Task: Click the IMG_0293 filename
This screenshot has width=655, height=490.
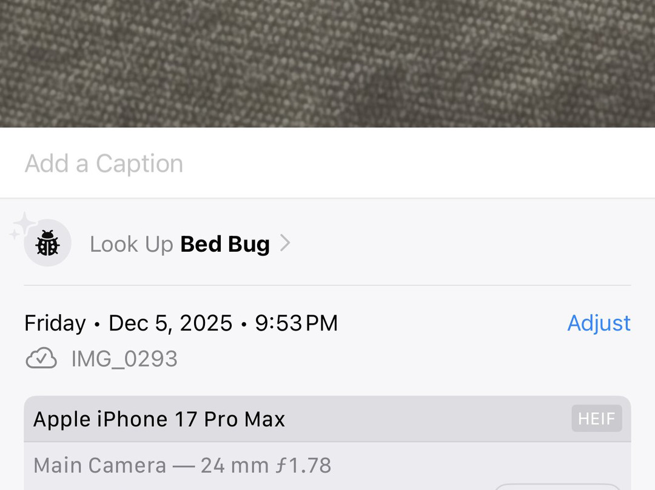Action: [124, 359]
